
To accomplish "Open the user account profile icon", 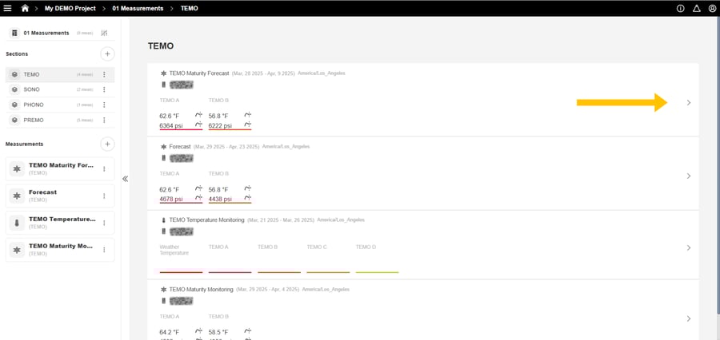I will (712, 8).
